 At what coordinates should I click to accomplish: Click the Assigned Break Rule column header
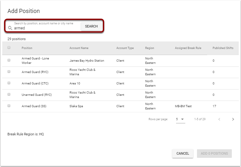click(x=188, y=48)
